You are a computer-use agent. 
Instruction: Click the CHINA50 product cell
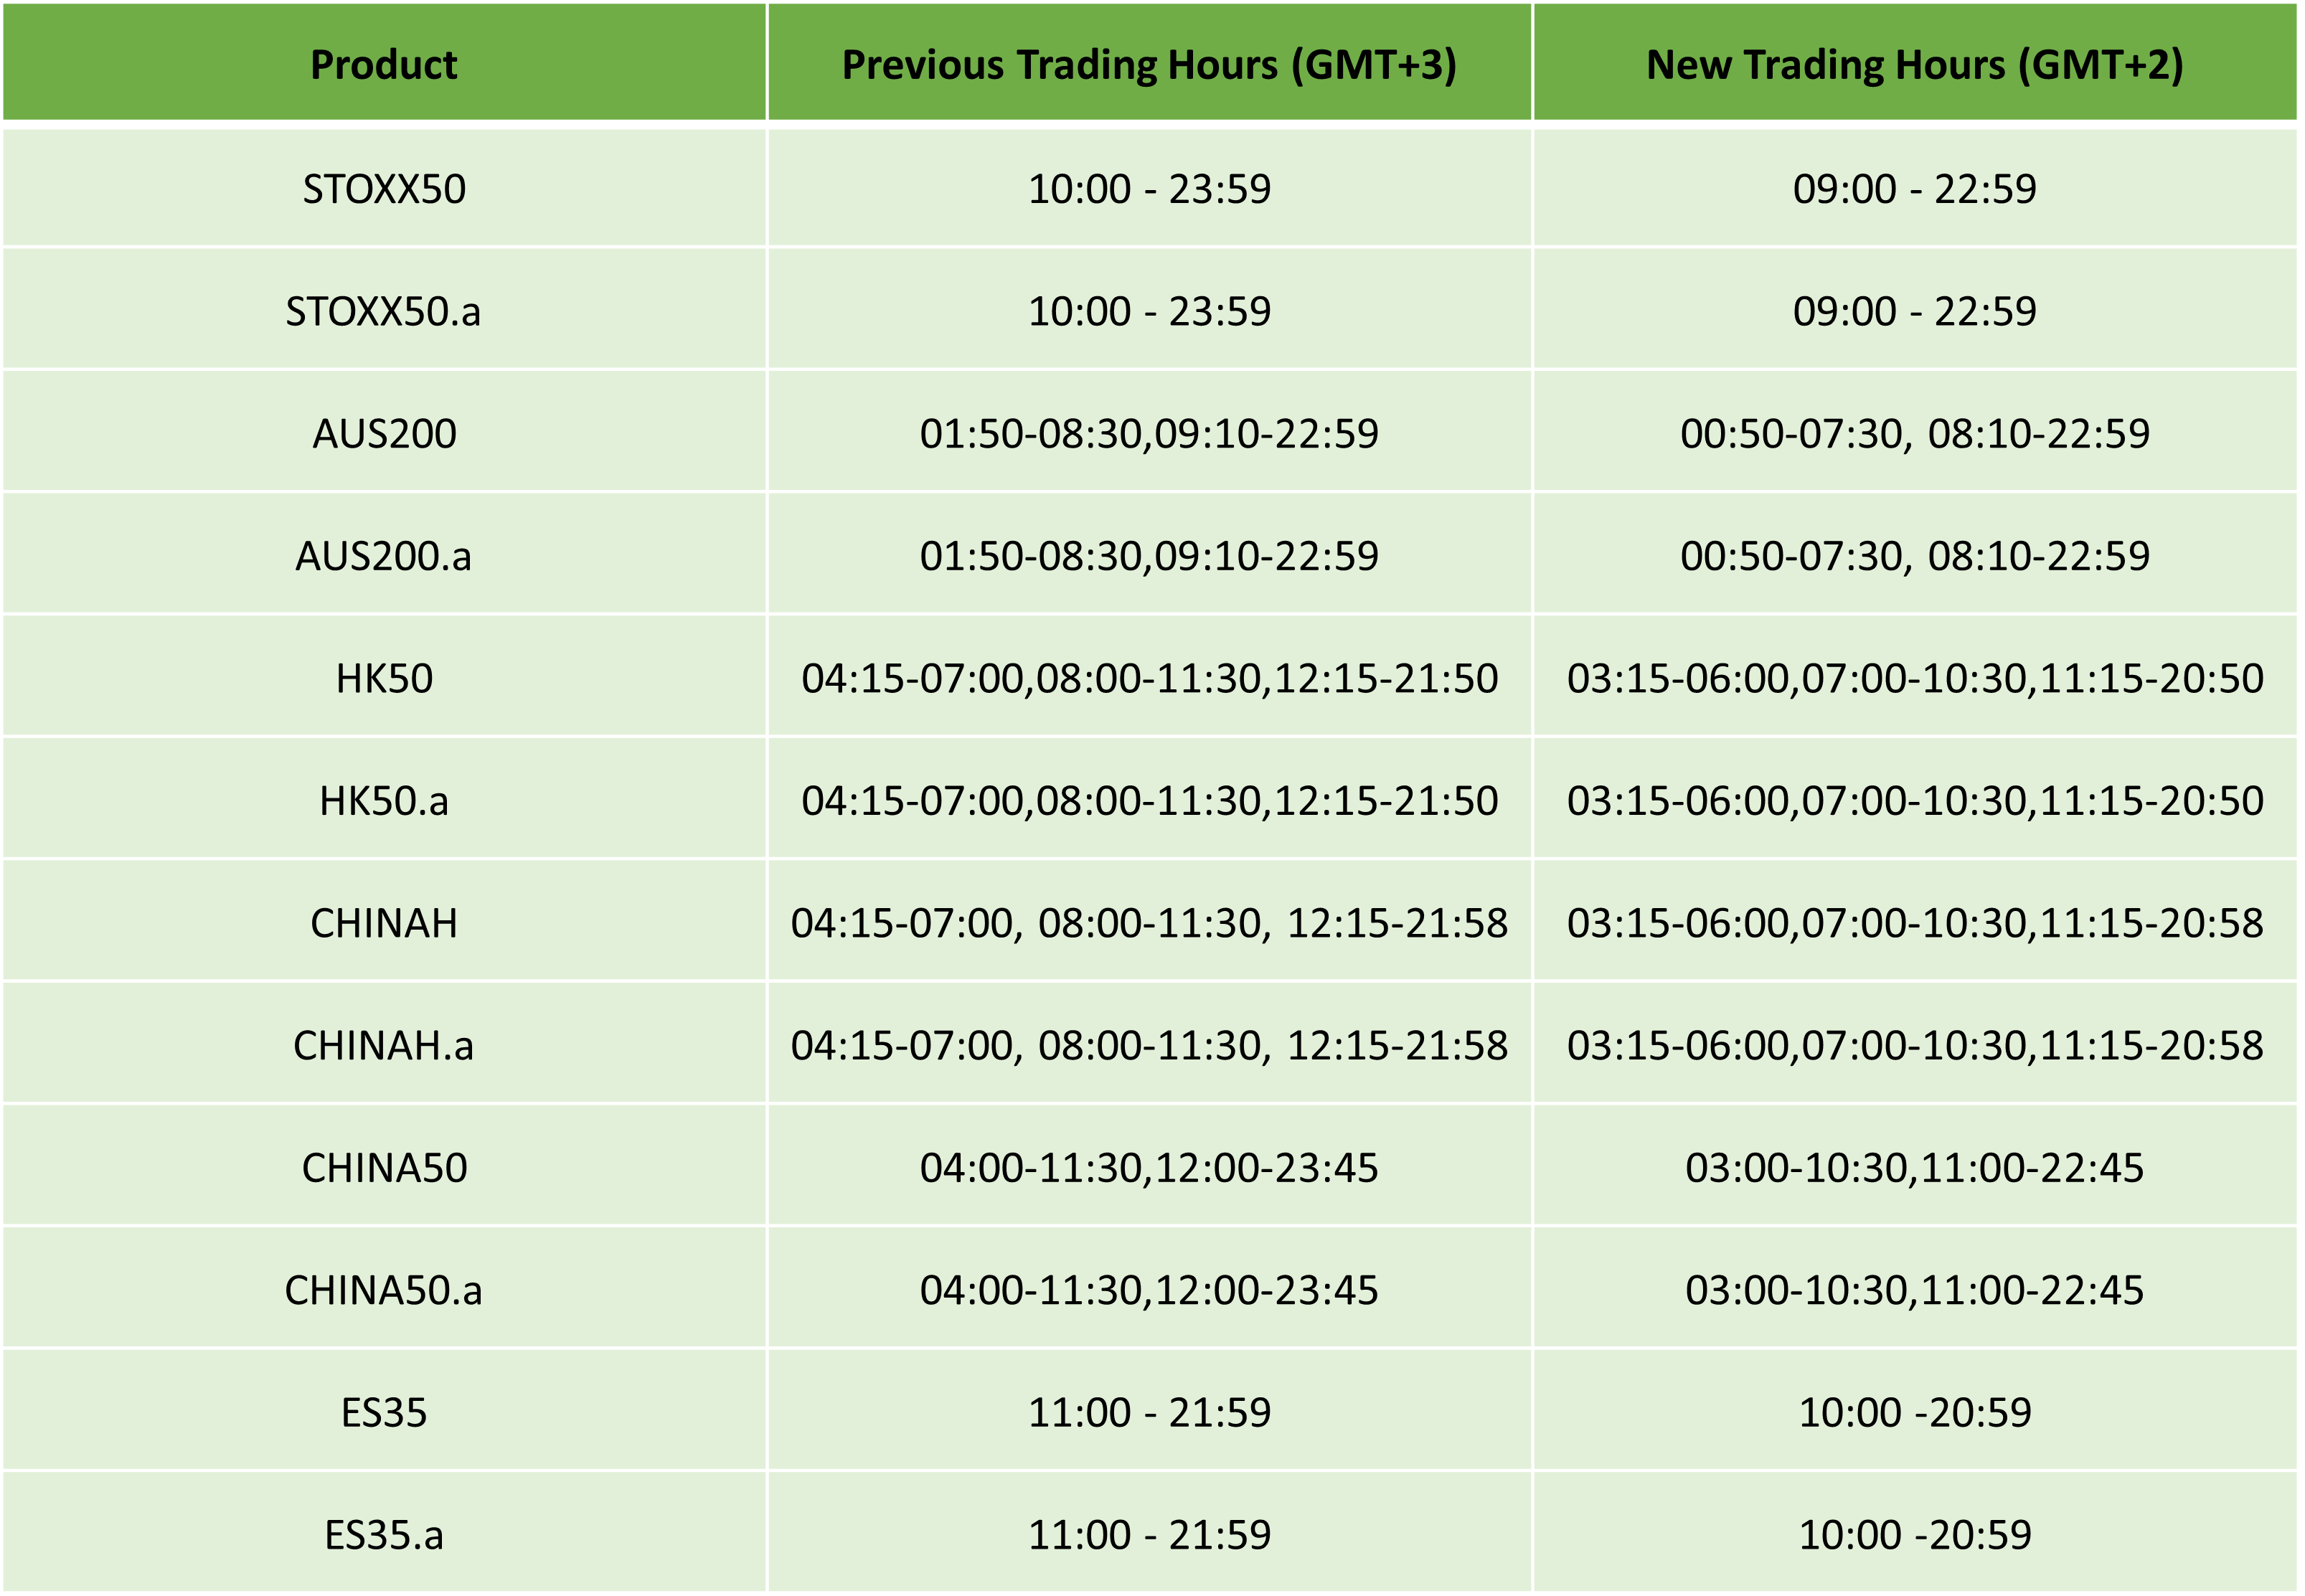[384, 1168]
